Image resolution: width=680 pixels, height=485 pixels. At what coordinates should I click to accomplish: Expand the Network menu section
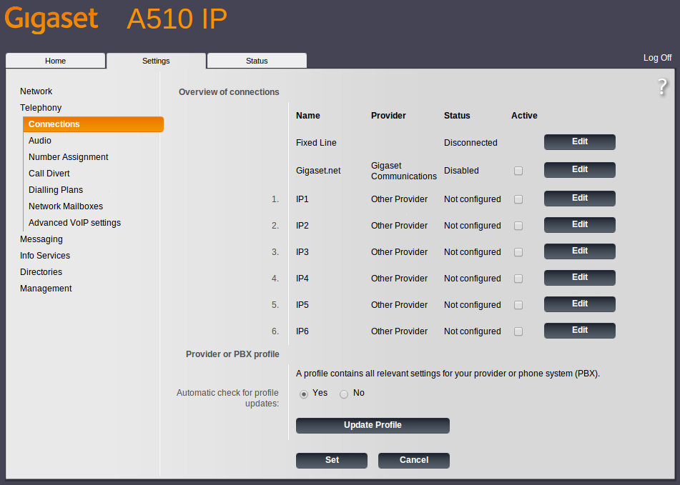36,91
